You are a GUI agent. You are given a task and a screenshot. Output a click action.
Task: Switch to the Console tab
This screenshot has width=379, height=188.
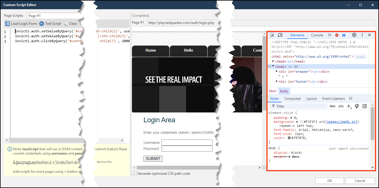317,35
